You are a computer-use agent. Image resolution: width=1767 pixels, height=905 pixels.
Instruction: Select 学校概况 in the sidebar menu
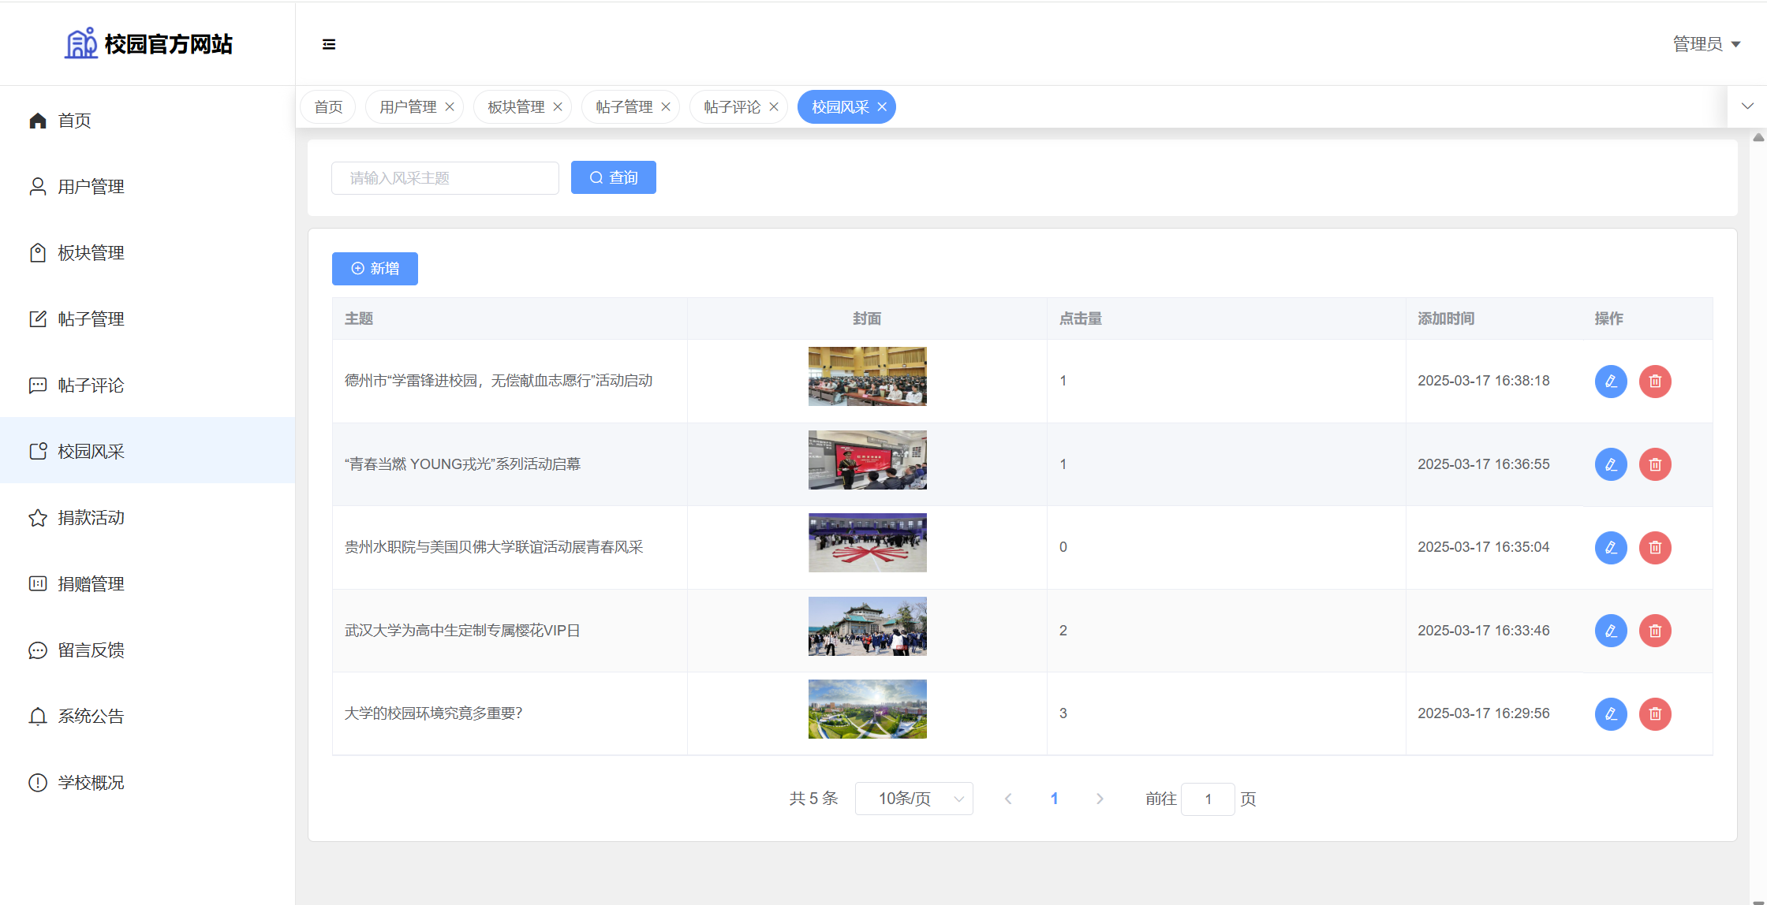click(x=91, y=783)
